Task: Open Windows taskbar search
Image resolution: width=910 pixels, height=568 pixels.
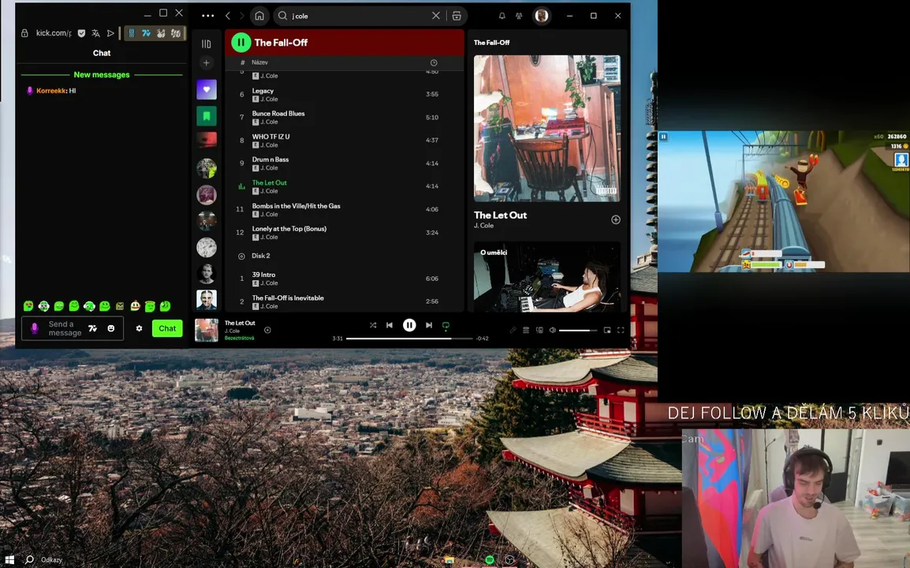Action: tap(29, 560)
